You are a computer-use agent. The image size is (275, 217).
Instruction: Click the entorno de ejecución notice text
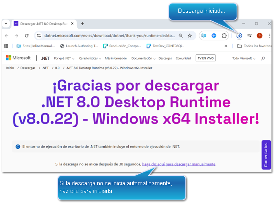(101, 146)
